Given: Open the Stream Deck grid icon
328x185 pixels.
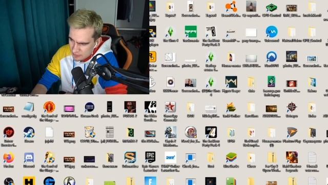Looking at the screenshot, I should point(90,107).
